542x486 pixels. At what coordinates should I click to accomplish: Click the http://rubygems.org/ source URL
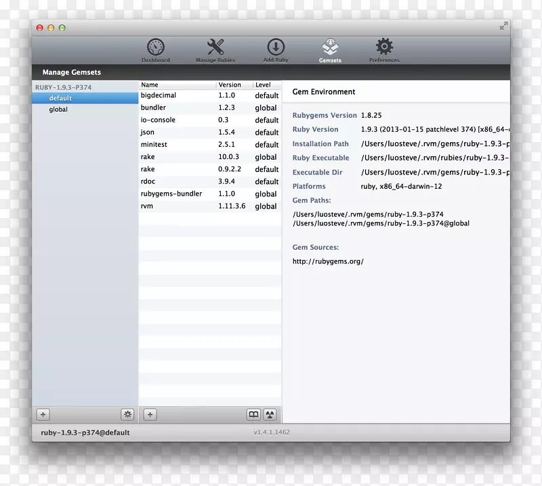(x=328, y=261)
